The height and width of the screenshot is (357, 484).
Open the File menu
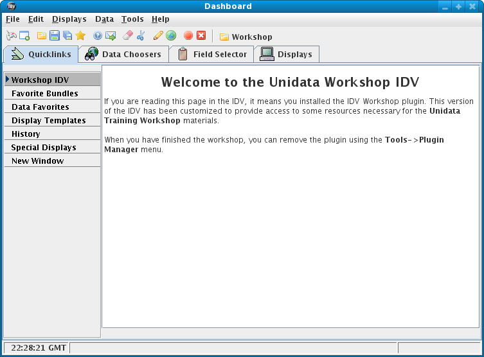(x=13, y=19)
